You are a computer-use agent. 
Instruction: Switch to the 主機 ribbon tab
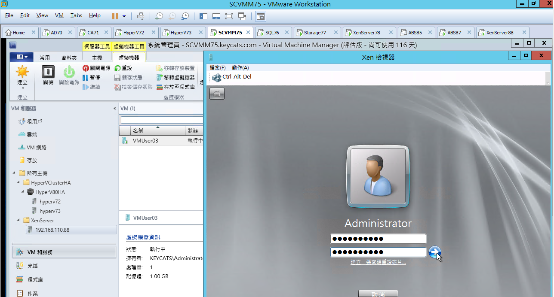point(97,58)
